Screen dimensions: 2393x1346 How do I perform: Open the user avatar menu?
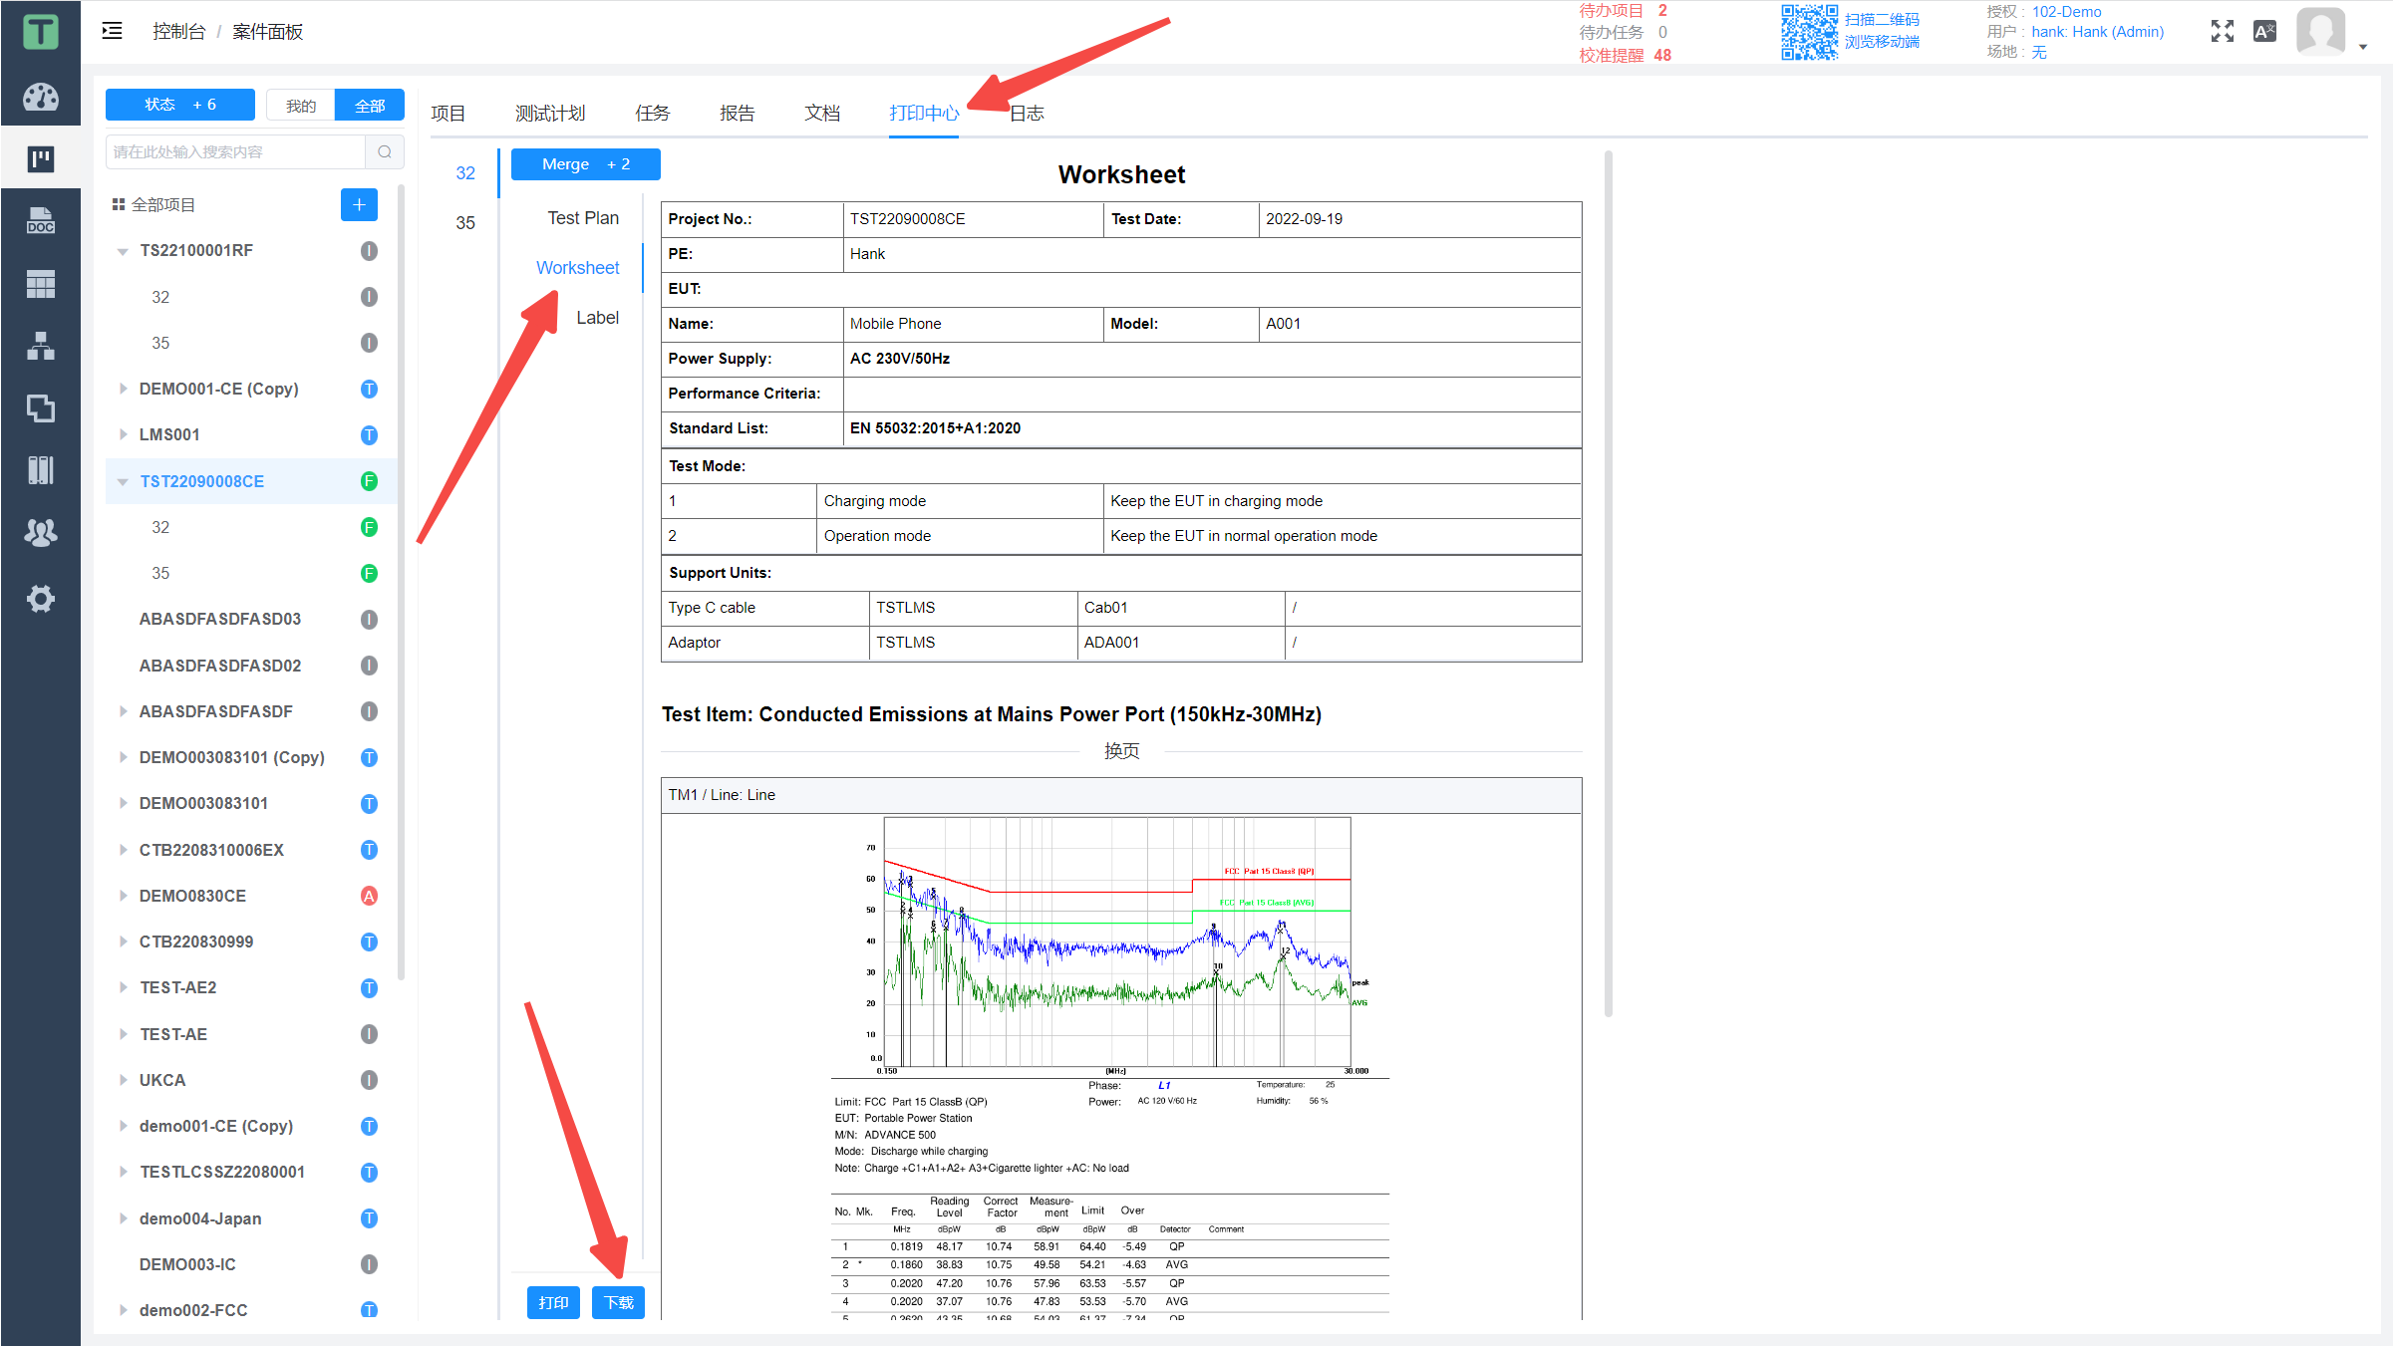(2321, 31)
